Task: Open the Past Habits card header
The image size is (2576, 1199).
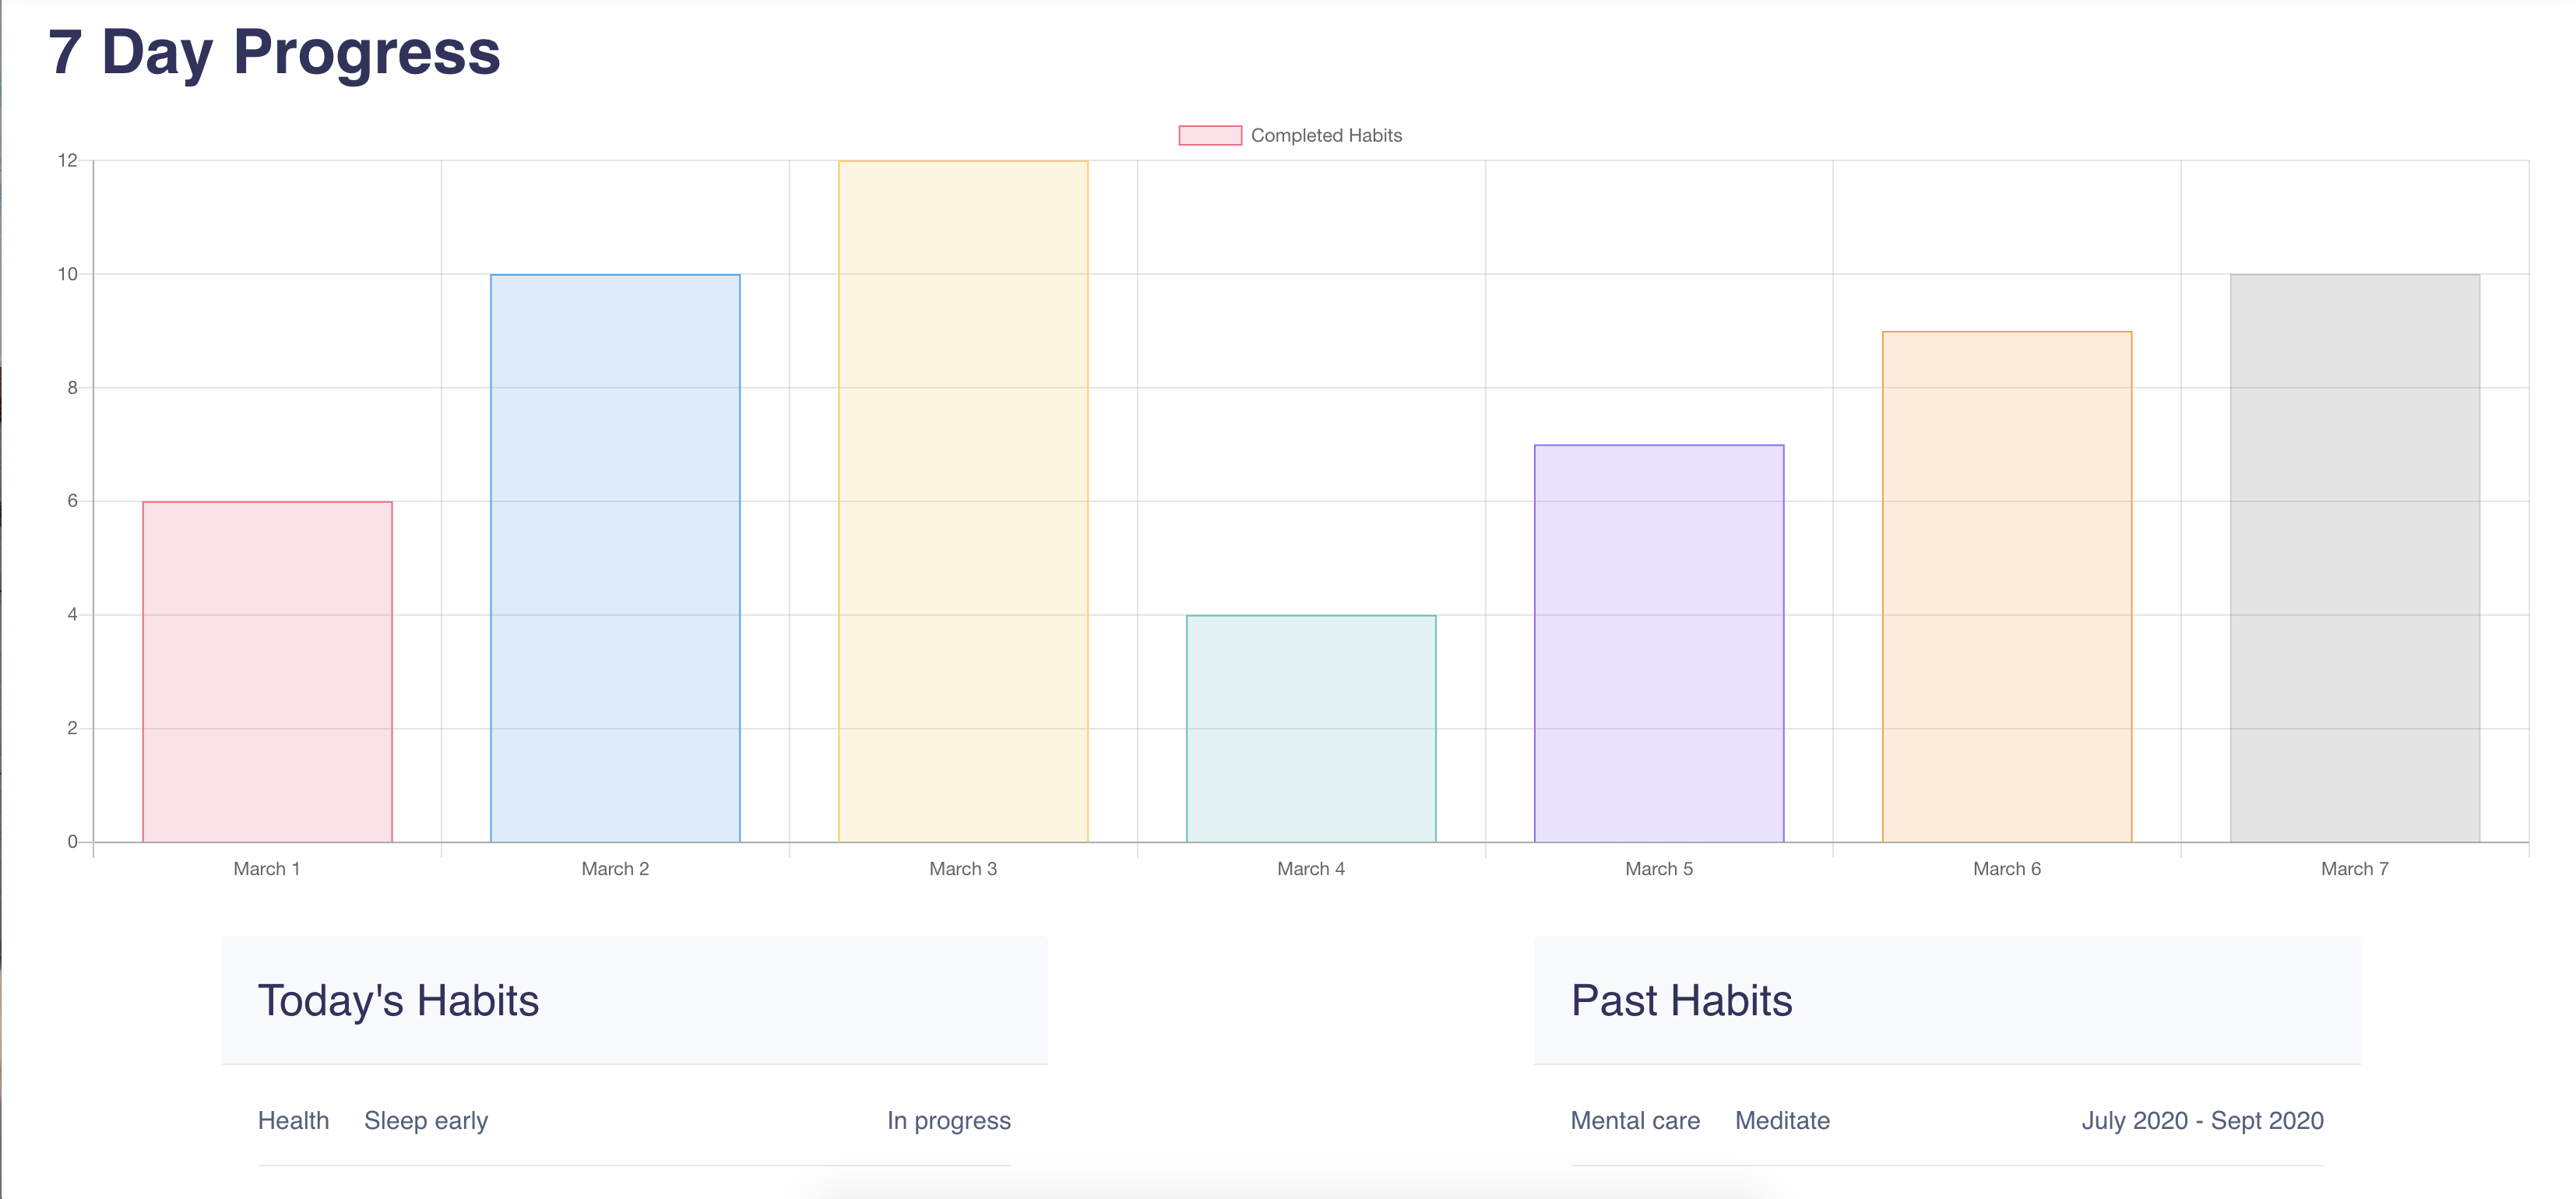Action: coord(1681,1000)
